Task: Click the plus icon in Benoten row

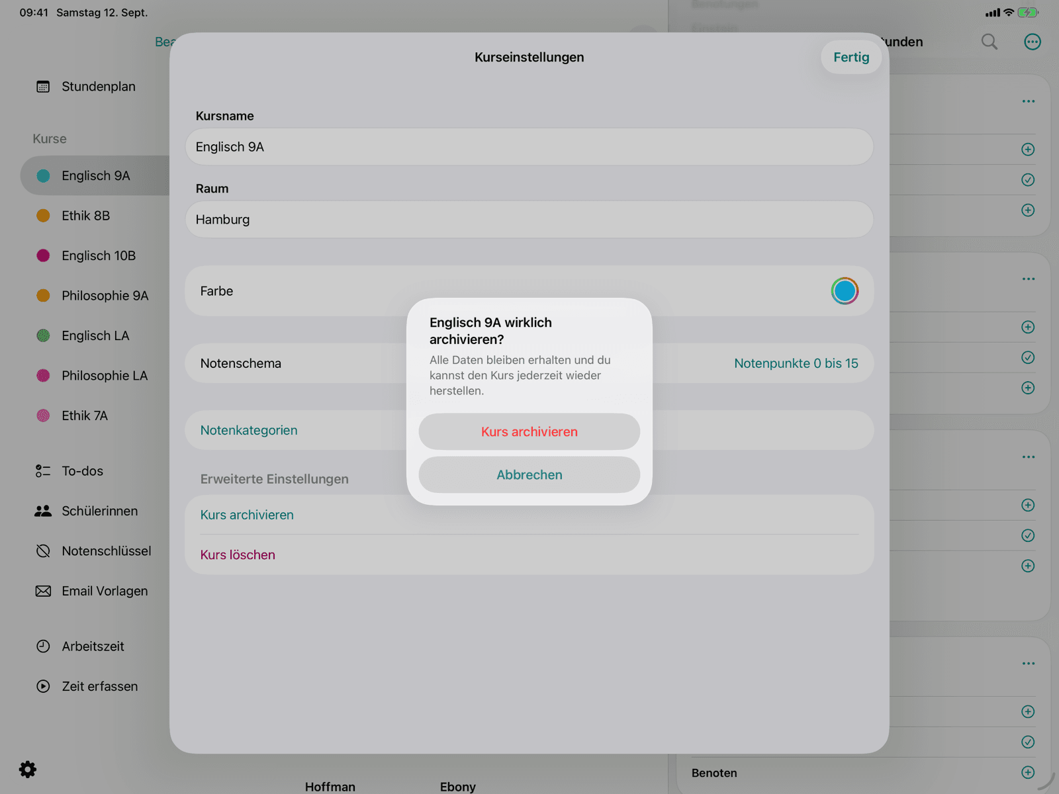Action: (1028, 772)
